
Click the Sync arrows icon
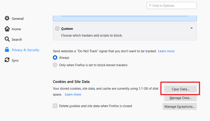tap(7, 60)
